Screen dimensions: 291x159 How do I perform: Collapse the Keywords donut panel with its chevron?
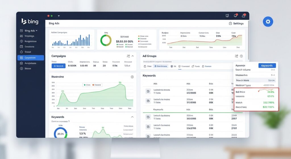(132, 117)
